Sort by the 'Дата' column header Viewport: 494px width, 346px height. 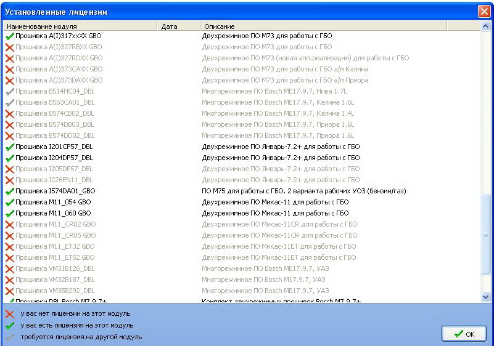179,26
